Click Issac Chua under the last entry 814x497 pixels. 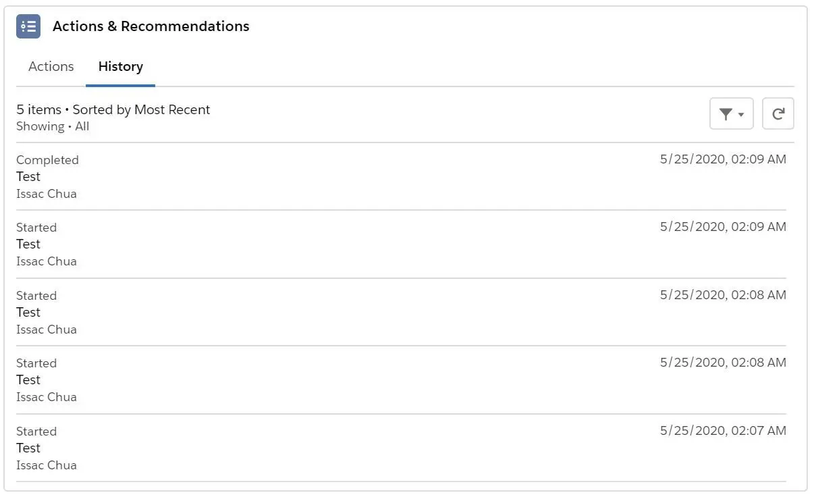(x=47, y=465)
